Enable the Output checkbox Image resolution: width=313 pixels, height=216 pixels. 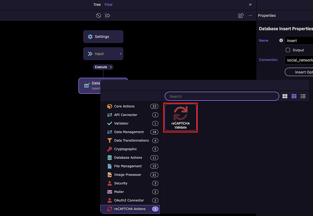[288, 50]
